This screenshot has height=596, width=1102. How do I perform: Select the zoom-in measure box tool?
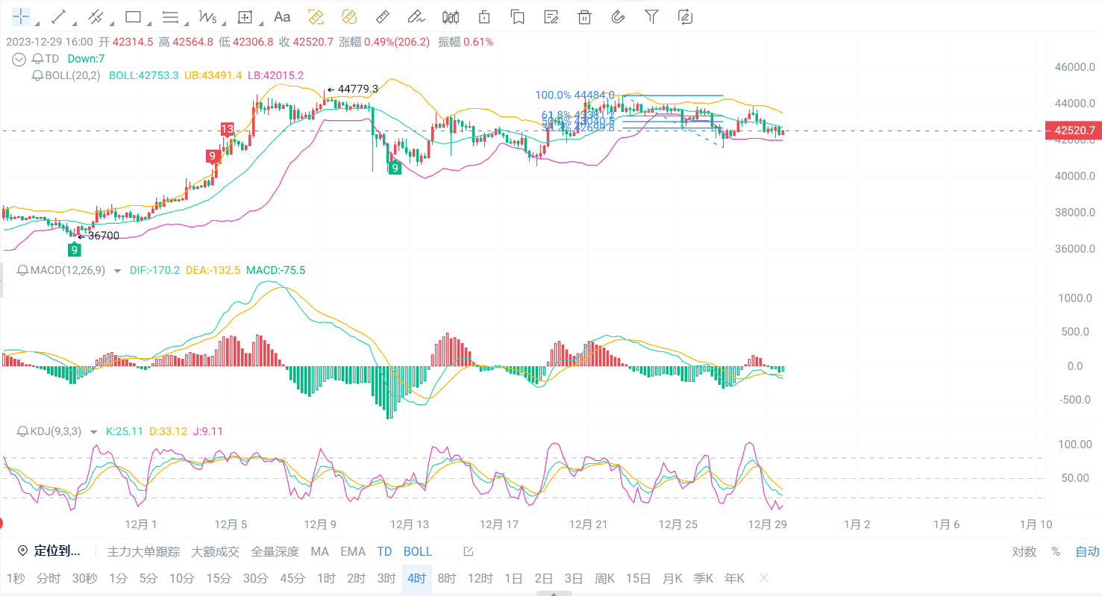[x=245, y=16]
